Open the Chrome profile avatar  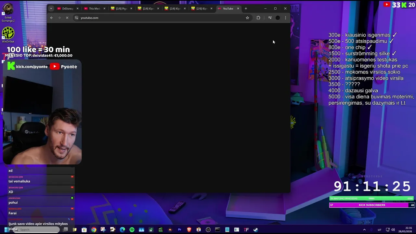tap(278, 18)
